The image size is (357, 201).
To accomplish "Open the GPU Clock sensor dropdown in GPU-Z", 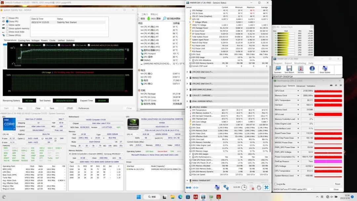I will coord(298,91).
